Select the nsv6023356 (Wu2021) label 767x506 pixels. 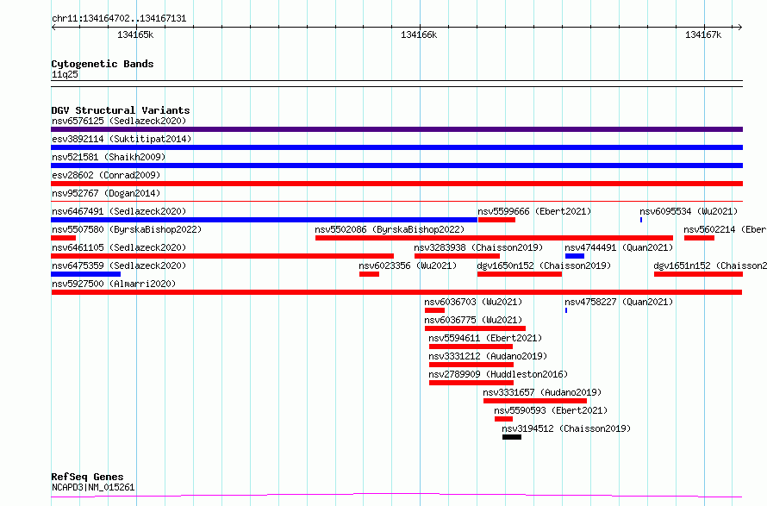click(x=408, y=265)
